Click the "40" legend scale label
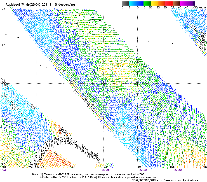This screenshot has height=182, width=207. click(x=180, y=8)
